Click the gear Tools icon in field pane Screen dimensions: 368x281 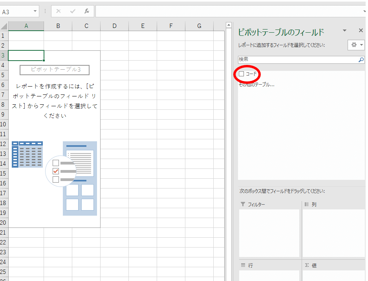356,45
